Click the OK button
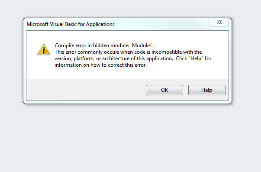This screenshot has width=261, height=172. 164,90
